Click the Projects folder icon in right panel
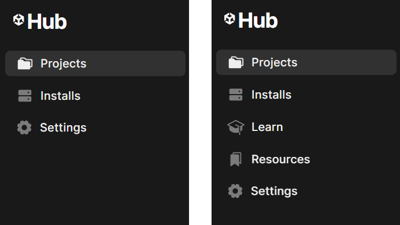Screen dimensions: 400x225 click(x=236, y=62)
